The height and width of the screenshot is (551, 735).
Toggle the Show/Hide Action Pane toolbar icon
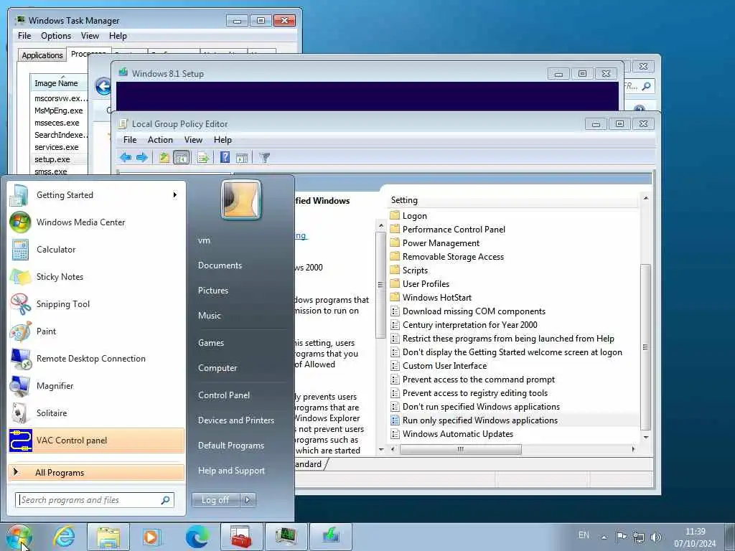coord(242,157)
